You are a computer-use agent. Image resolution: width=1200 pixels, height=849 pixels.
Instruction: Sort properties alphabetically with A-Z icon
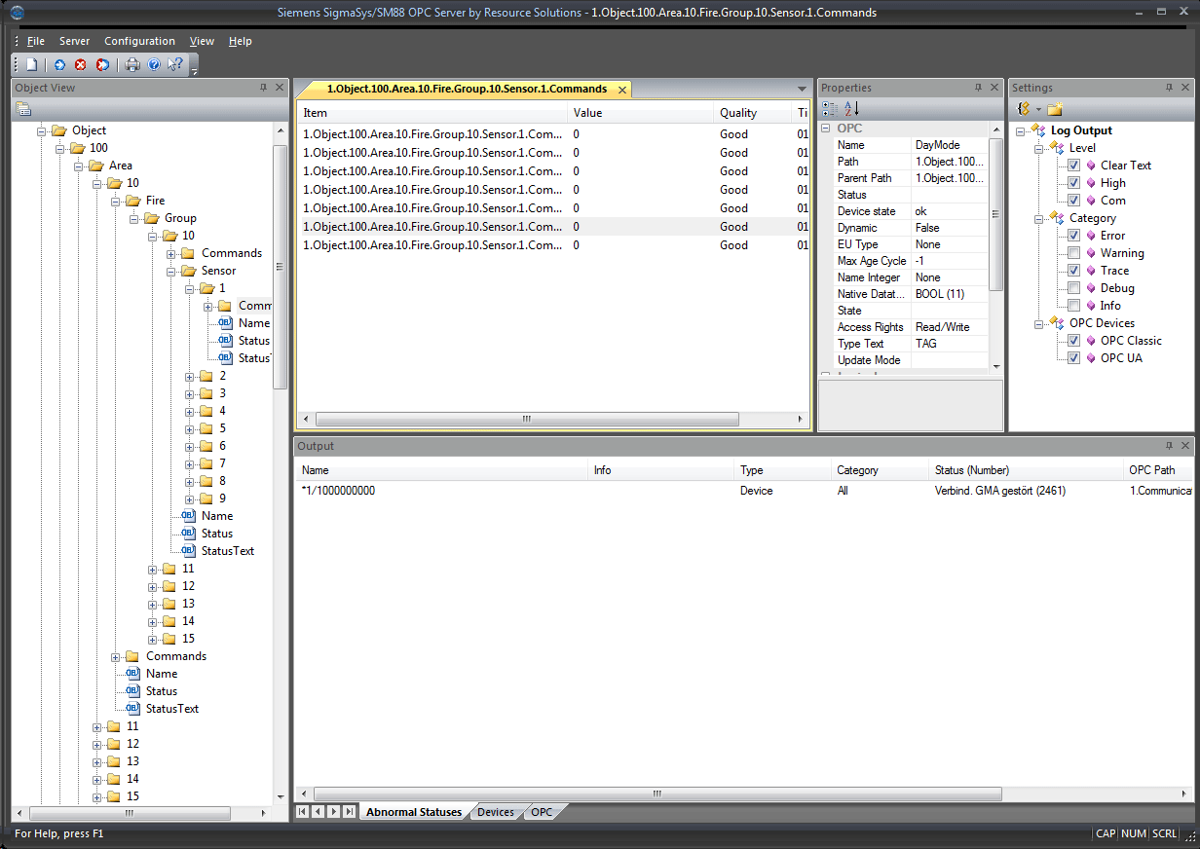(851, 109)
